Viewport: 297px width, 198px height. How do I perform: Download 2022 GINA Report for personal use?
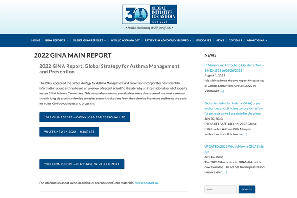pos(85,117)
